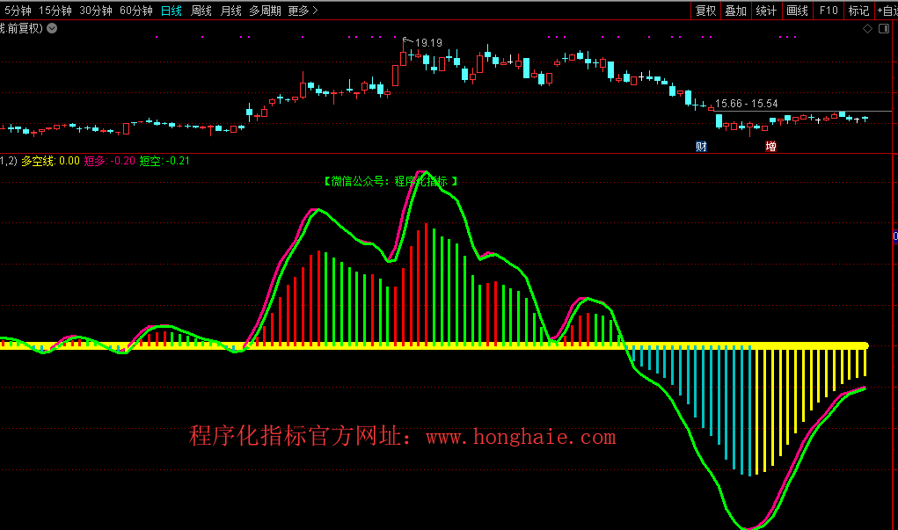Click the 标记 mark button
Image resolution: width=898 pixels, height=530 pixels.
click(x=858, y=11)
